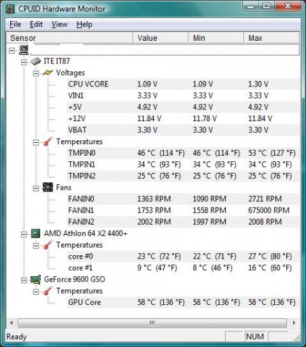Open the Help menu
Viewport: 306px width, 347px height.
point(84,24)
